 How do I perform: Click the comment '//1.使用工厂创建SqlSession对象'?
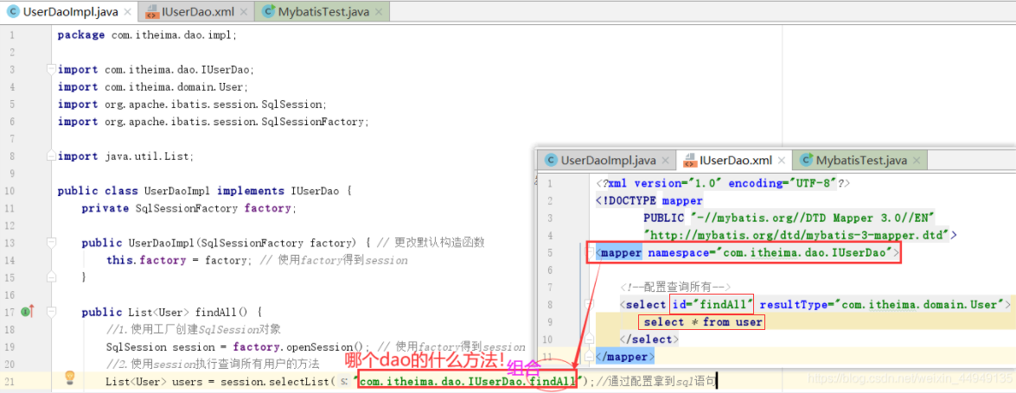pos(195,330)
